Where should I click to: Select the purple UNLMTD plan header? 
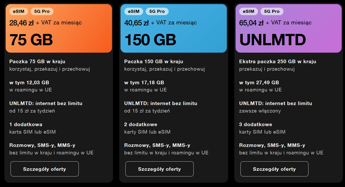[289, 28]
